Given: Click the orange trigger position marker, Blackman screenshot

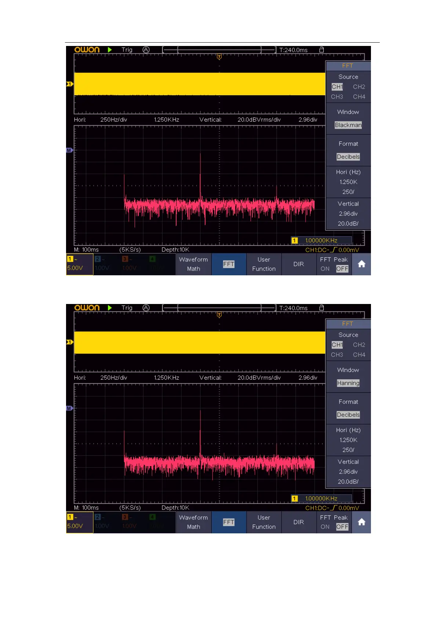Looking at the screenshot, I should click(x=219, y=57).
